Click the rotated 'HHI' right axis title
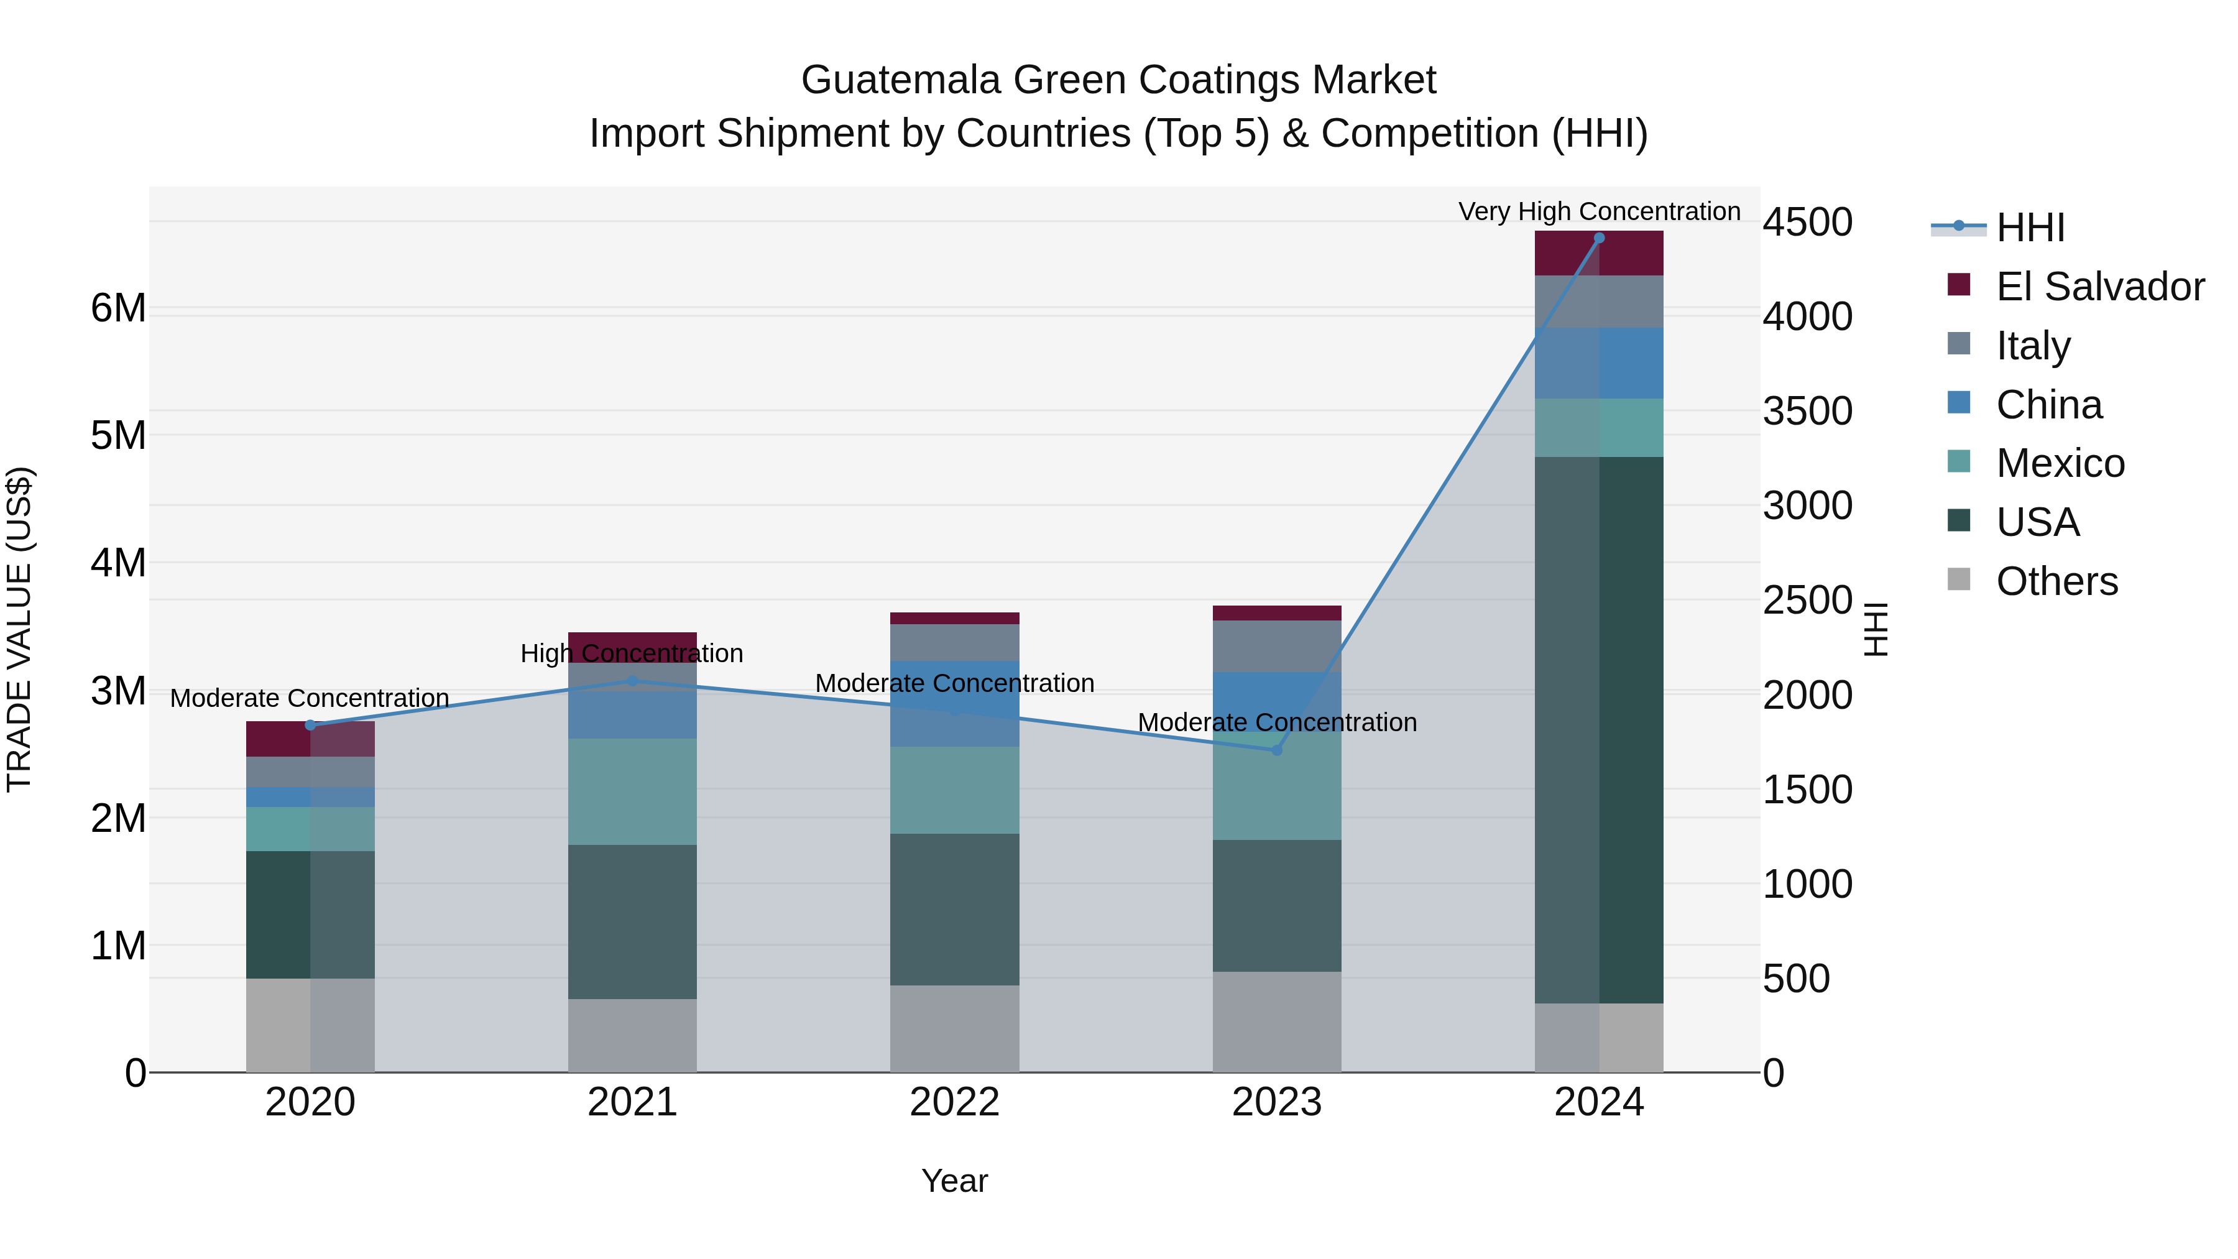2238x1259 pixels. [x=1877, y=629]
